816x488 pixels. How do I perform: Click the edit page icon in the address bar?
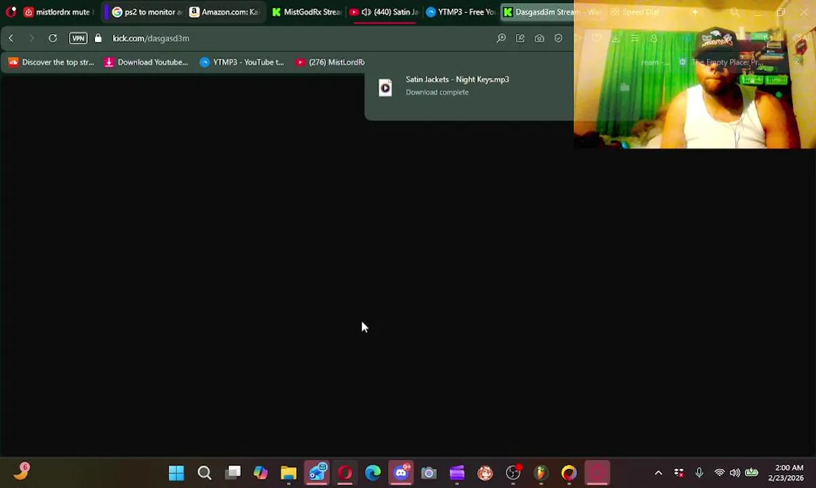tap(521, 39)
